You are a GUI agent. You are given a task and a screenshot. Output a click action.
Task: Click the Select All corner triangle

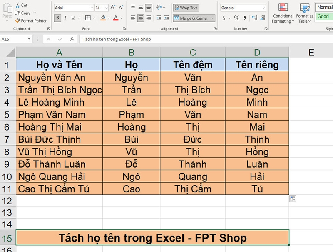pyautogui.click(x=11, y=52)
